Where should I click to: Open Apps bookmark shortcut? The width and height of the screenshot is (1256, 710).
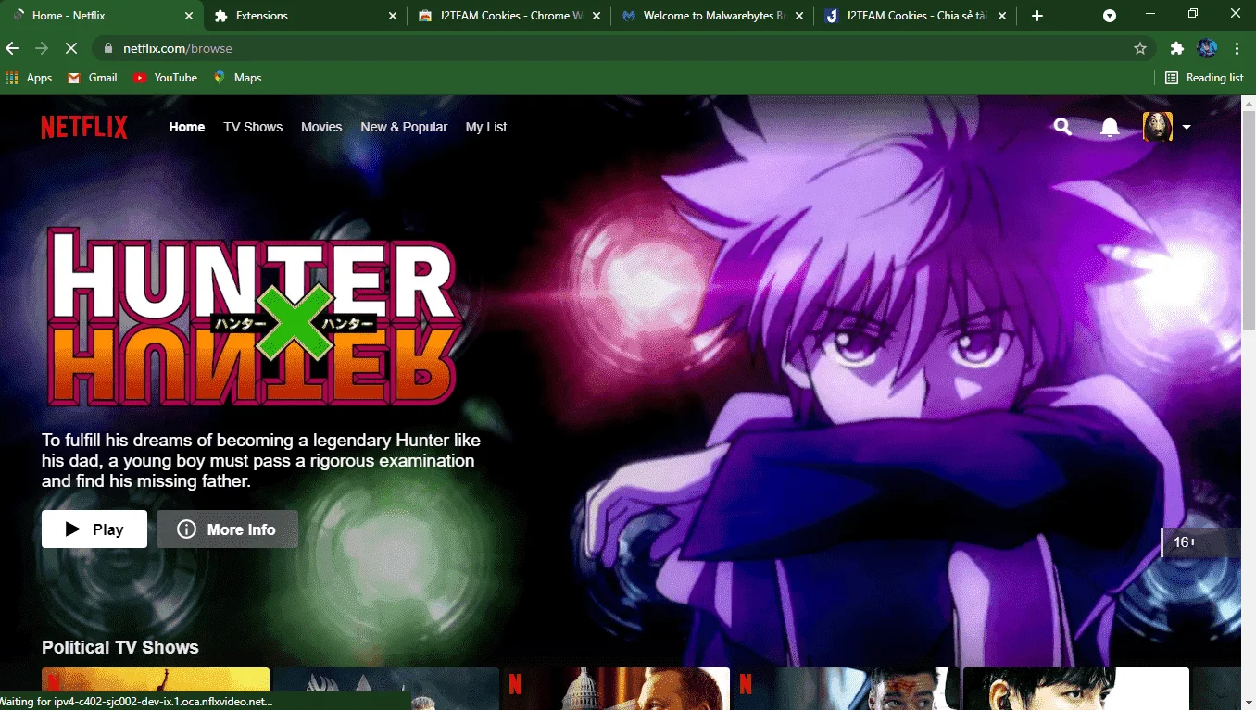29,78
